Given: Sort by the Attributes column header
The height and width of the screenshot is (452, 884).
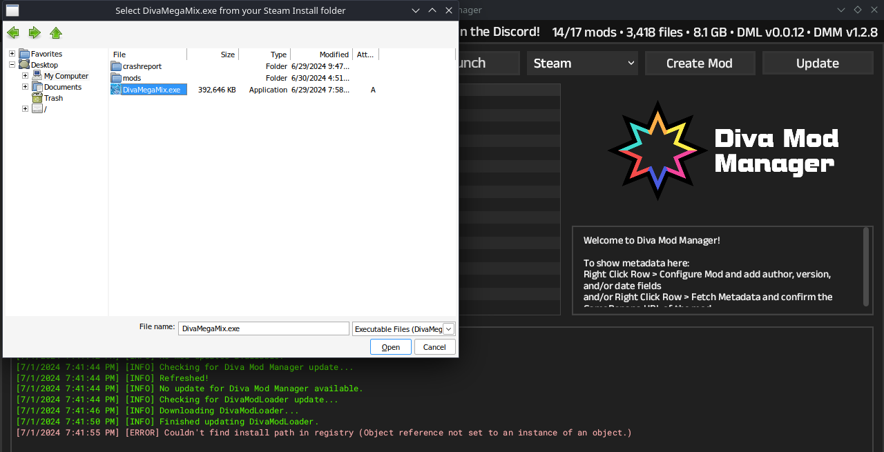Looking at the screenshot, I should click(365, 55).
